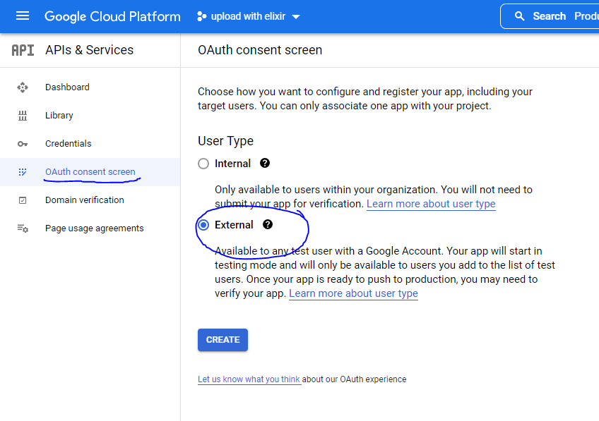Click the Credentials key icon
Viewport: 599px width, 421px height.
(x=23, y=144)
